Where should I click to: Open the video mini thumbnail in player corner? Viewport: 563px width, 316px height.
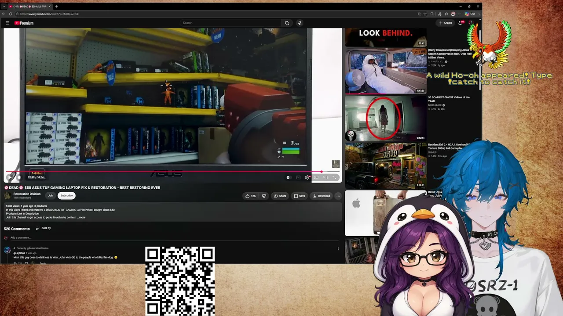pos(336,164)
